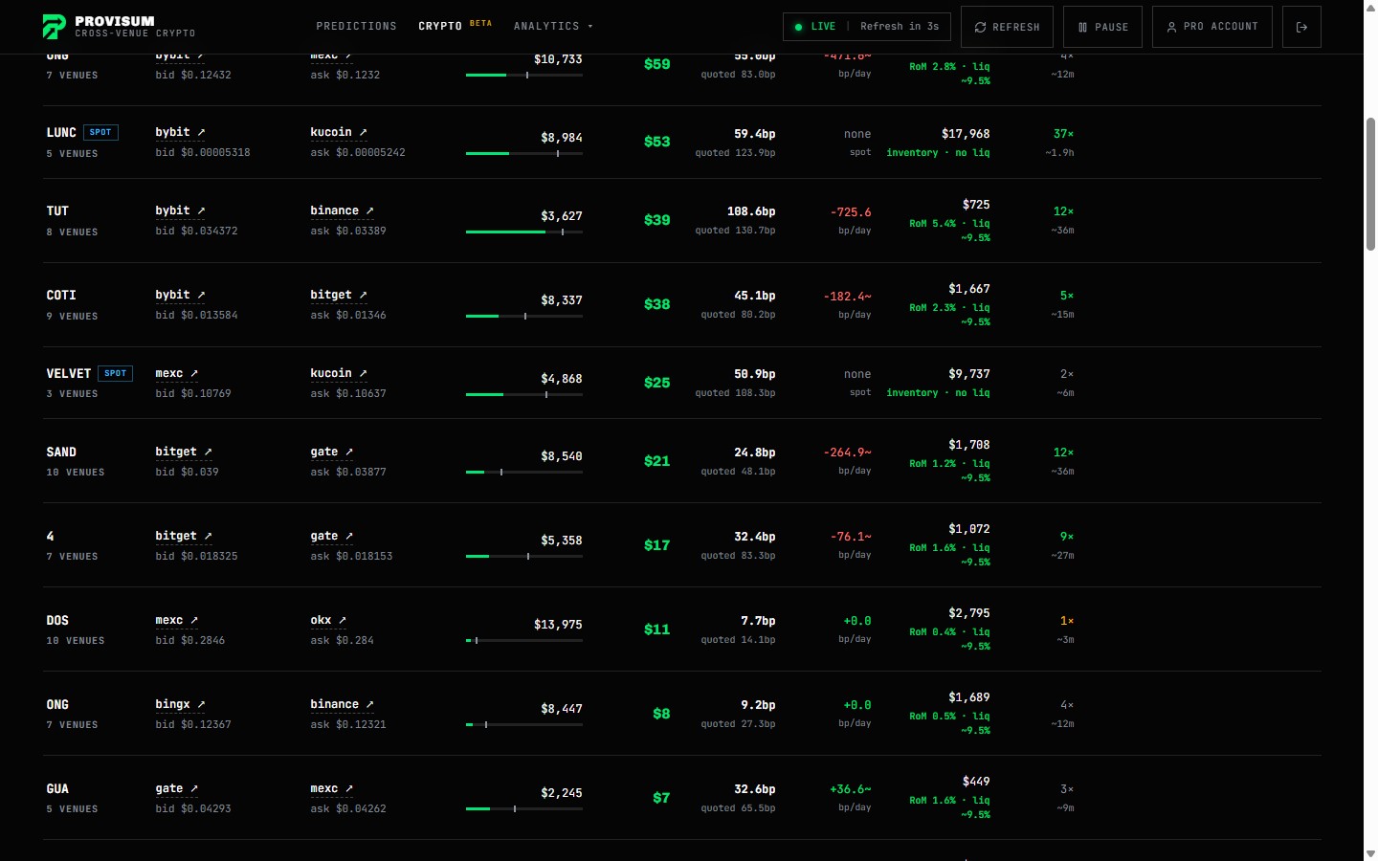Open the Predictions tab
Viewport: 1378px width, 861px height.
click(356, 27)
